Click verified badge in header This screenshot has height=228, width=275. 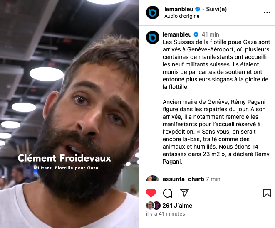pos(198,9)
